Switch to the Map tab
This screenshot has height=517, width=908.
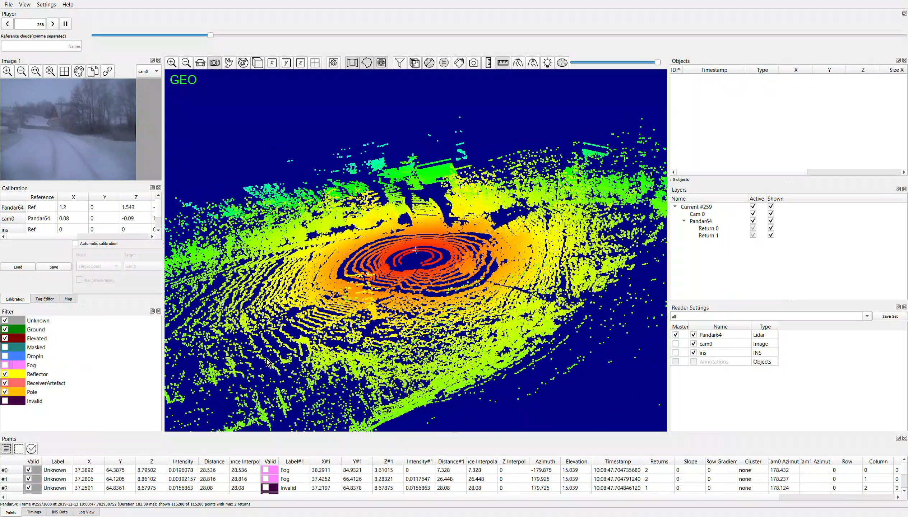coord(68,299)
